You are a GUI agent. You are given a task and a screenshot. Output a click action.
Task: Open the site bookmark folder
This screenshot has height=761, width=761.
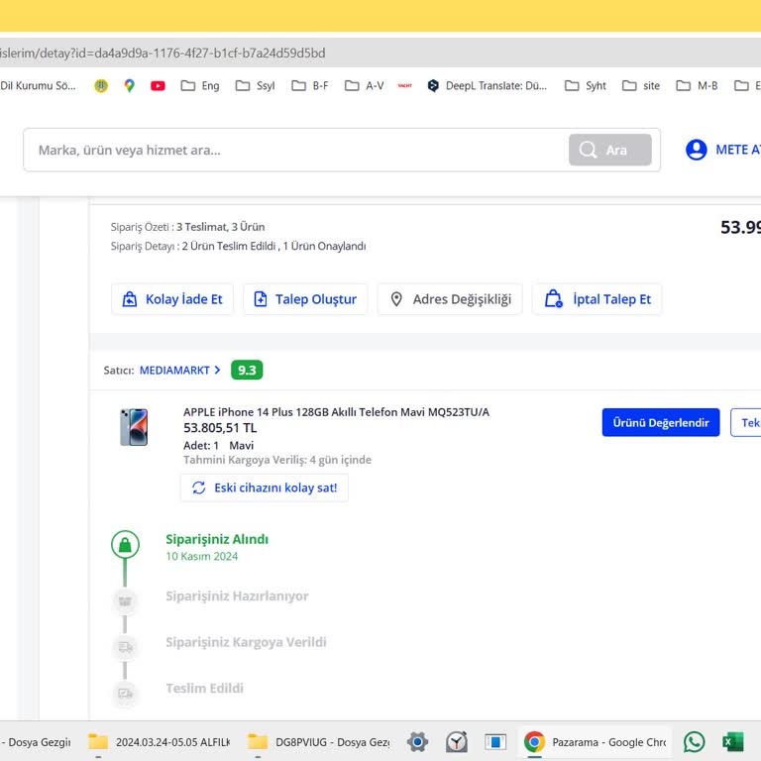(x=641, y=86)
